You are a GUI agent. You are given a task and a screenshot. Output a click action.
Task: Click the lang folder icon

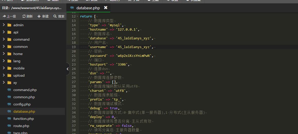pos(9,61)
